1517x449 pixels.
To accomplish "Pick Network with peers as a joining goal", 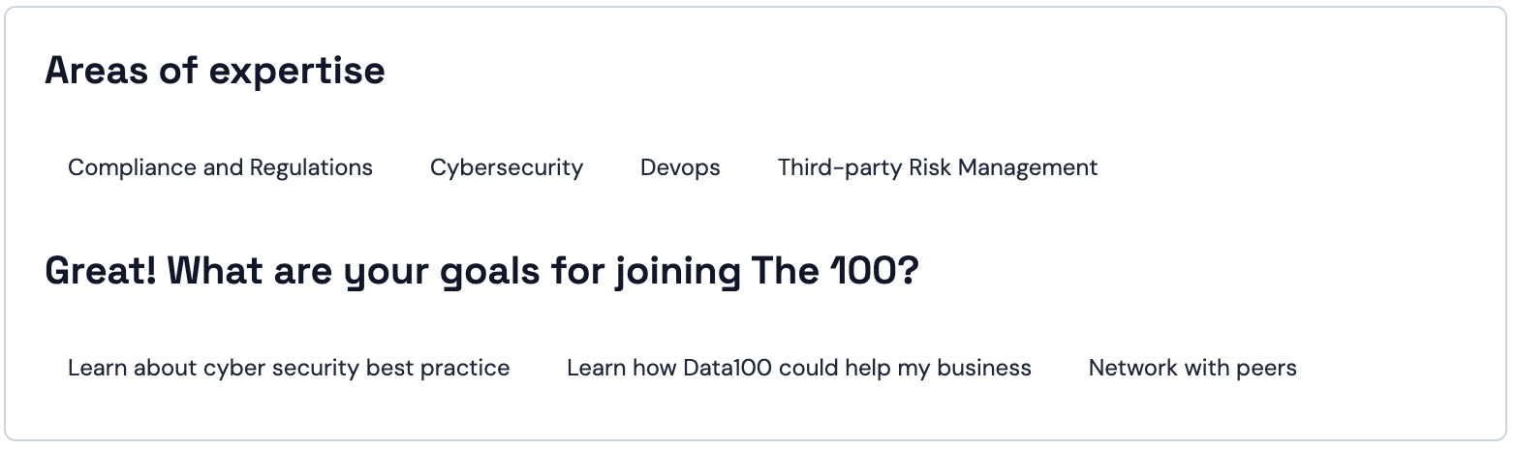I will (x=1192, y=368).
